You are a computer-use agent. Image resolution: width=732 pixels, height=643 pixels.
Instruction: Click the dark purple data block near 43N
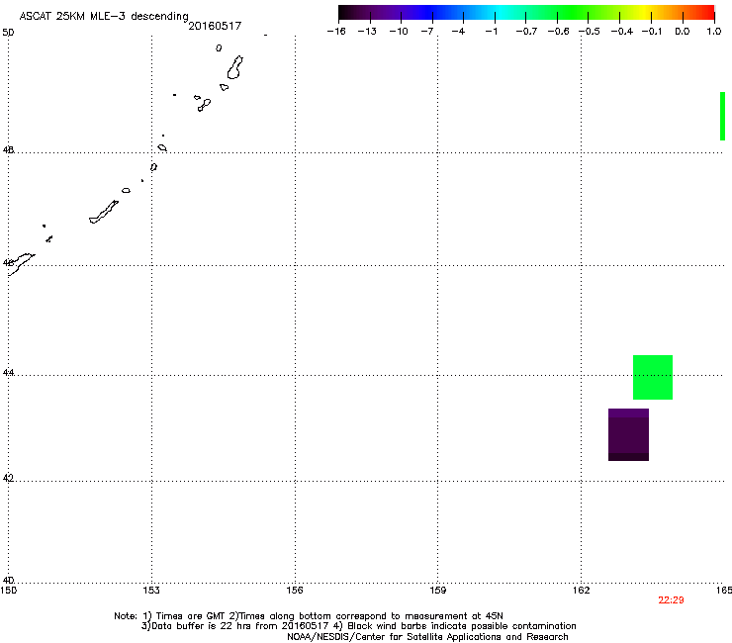coord(628,434)
